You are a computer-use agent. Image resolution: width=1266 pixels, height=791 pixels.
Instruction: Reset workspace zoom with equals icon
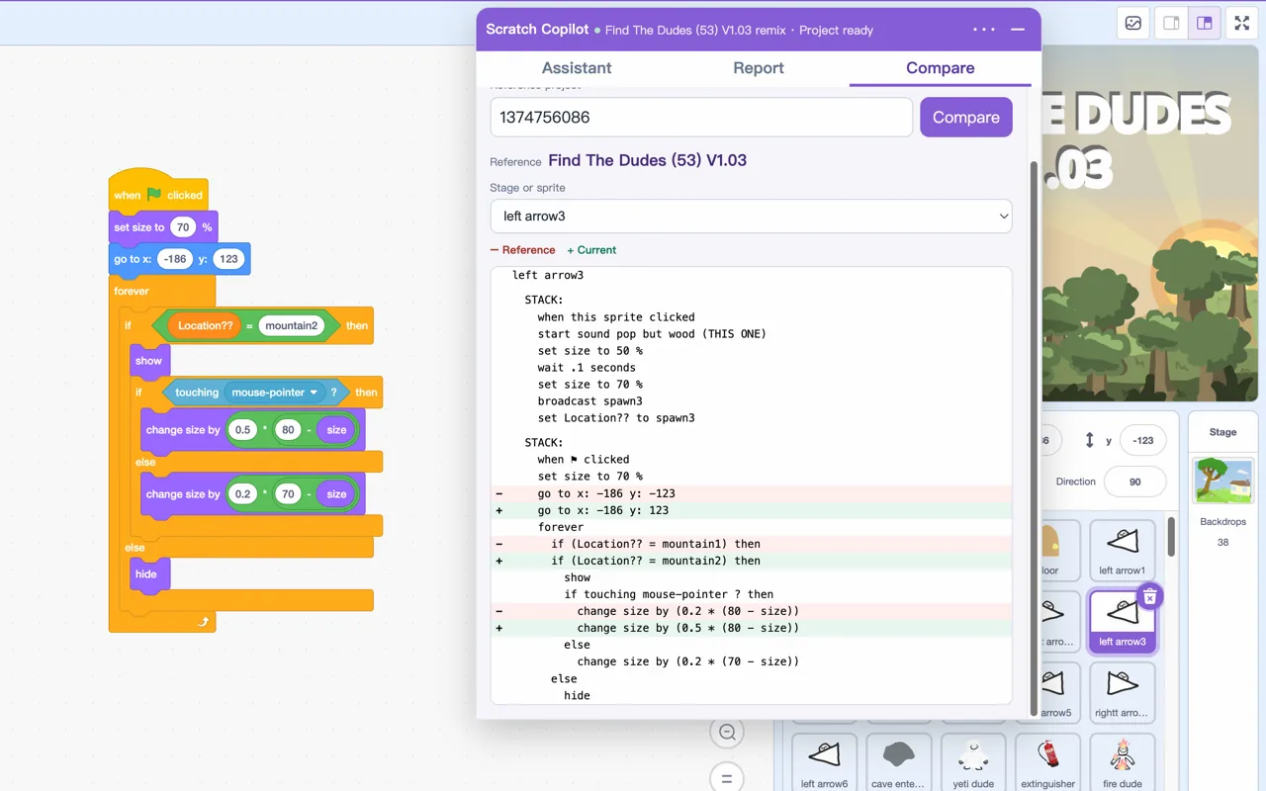[x=727, y=779]
